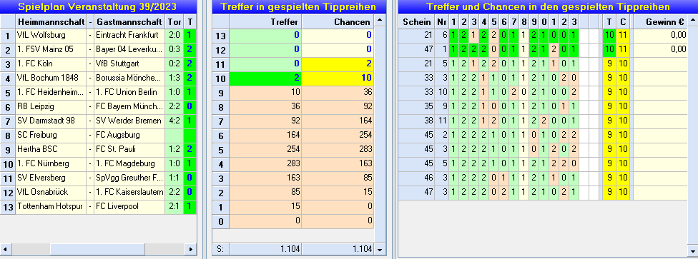Click 1. FC Kaiserslautern cell
This screenshot has width=698, height=259.
pos(129,192)
